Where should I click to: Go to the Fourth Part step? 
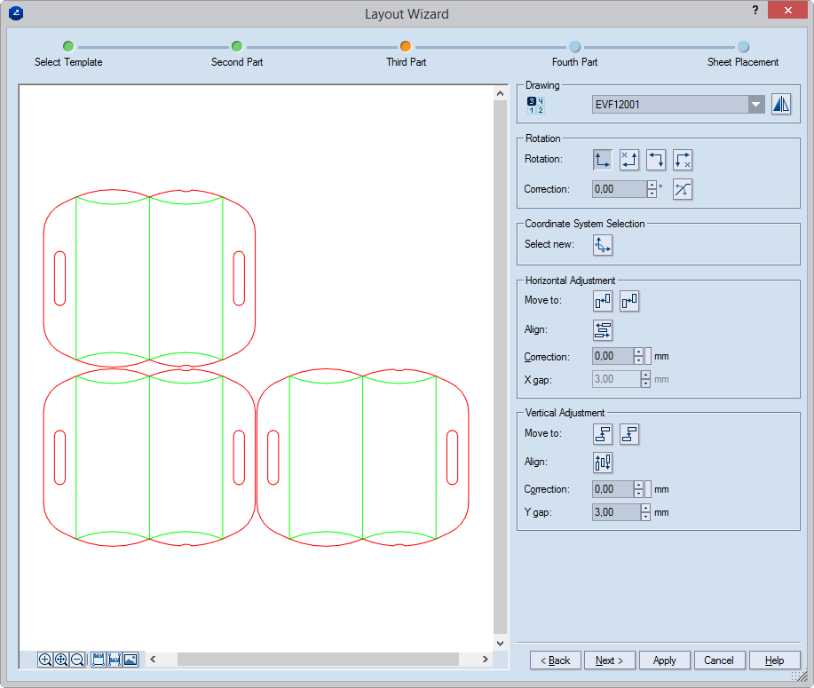tap(574, 47)
